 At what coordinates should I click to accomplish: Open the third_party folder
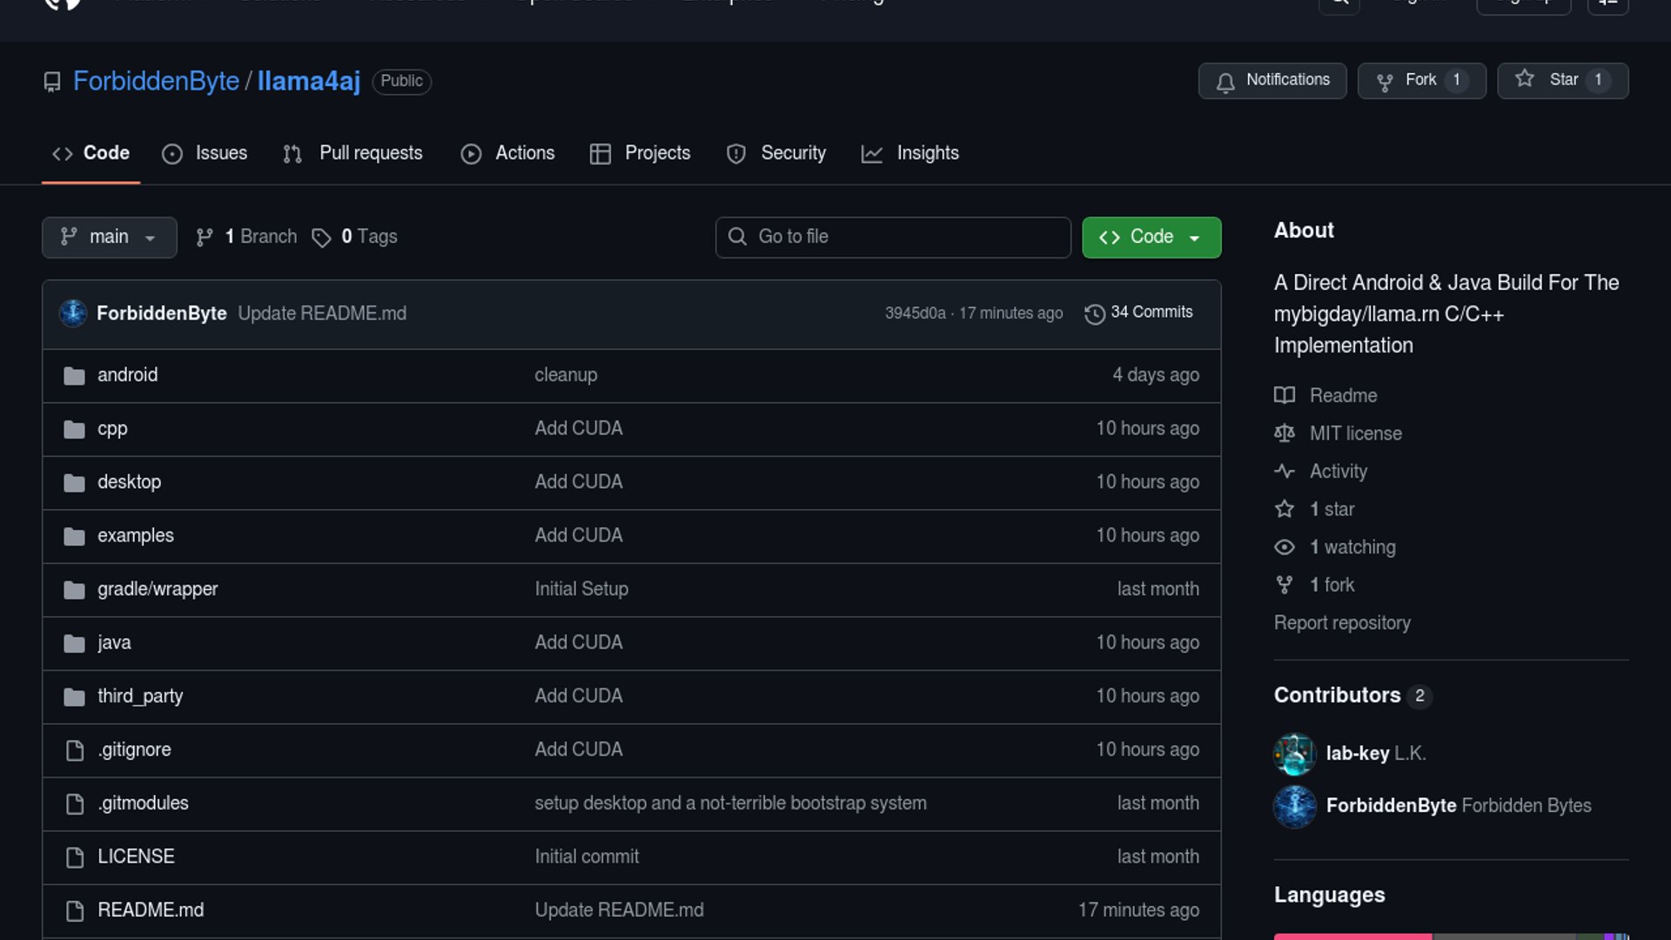click(x=140, y=696)
